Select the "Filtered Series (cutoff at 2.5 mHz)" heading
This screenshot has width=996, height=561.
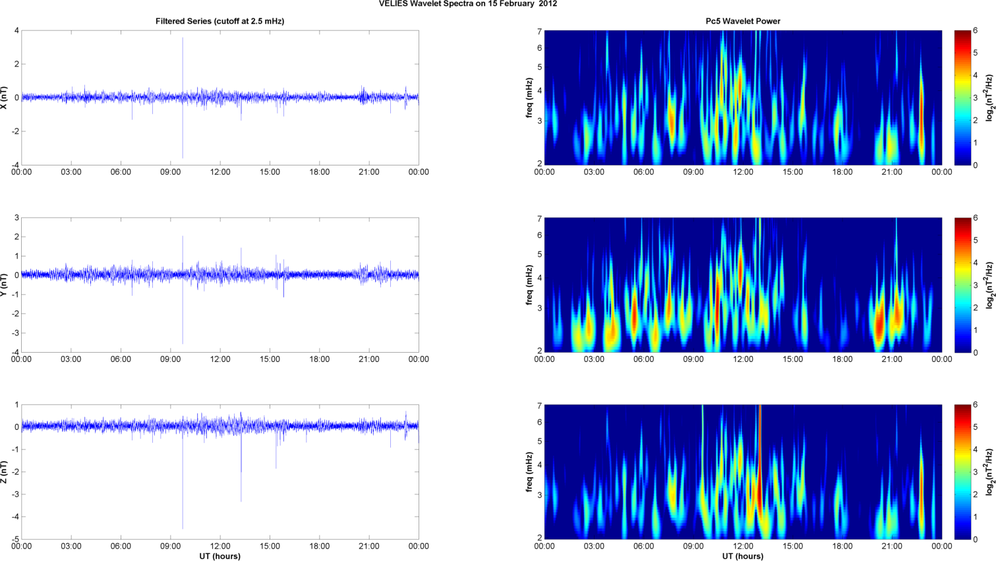pyautogui.click(x=220, y=21)
